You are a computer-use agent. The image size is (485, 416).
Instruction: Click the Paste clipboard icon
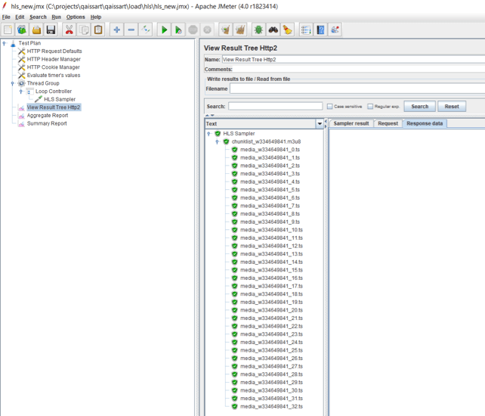98,30
